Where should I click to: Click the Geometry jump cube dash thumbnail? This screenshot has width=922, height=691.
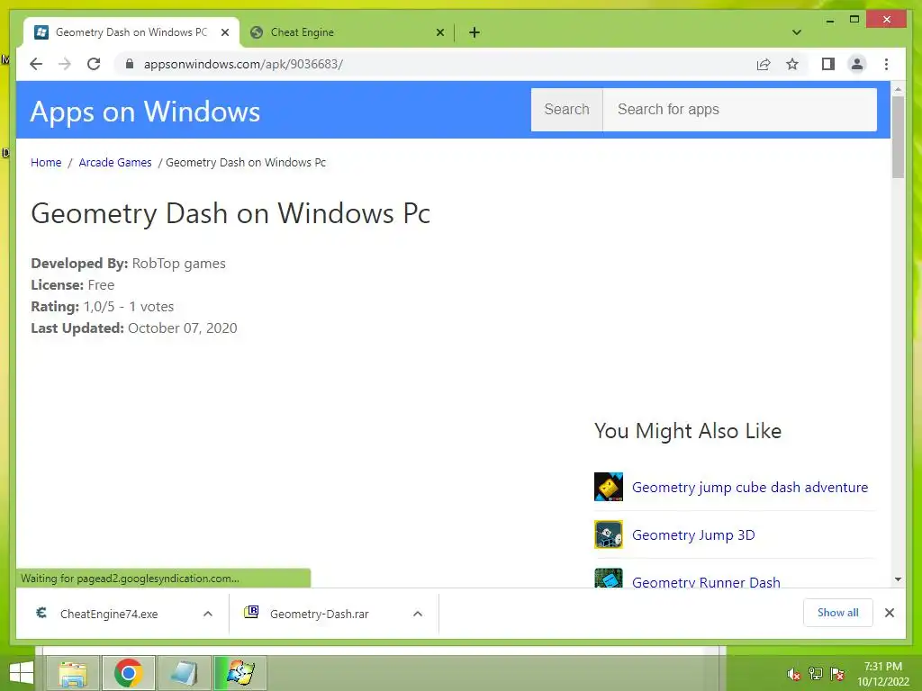(608, 487)
